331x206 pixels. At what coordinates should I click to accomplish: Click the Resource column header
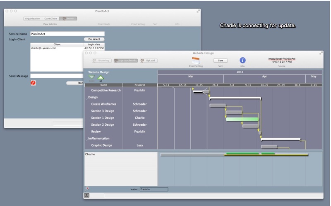140,85
